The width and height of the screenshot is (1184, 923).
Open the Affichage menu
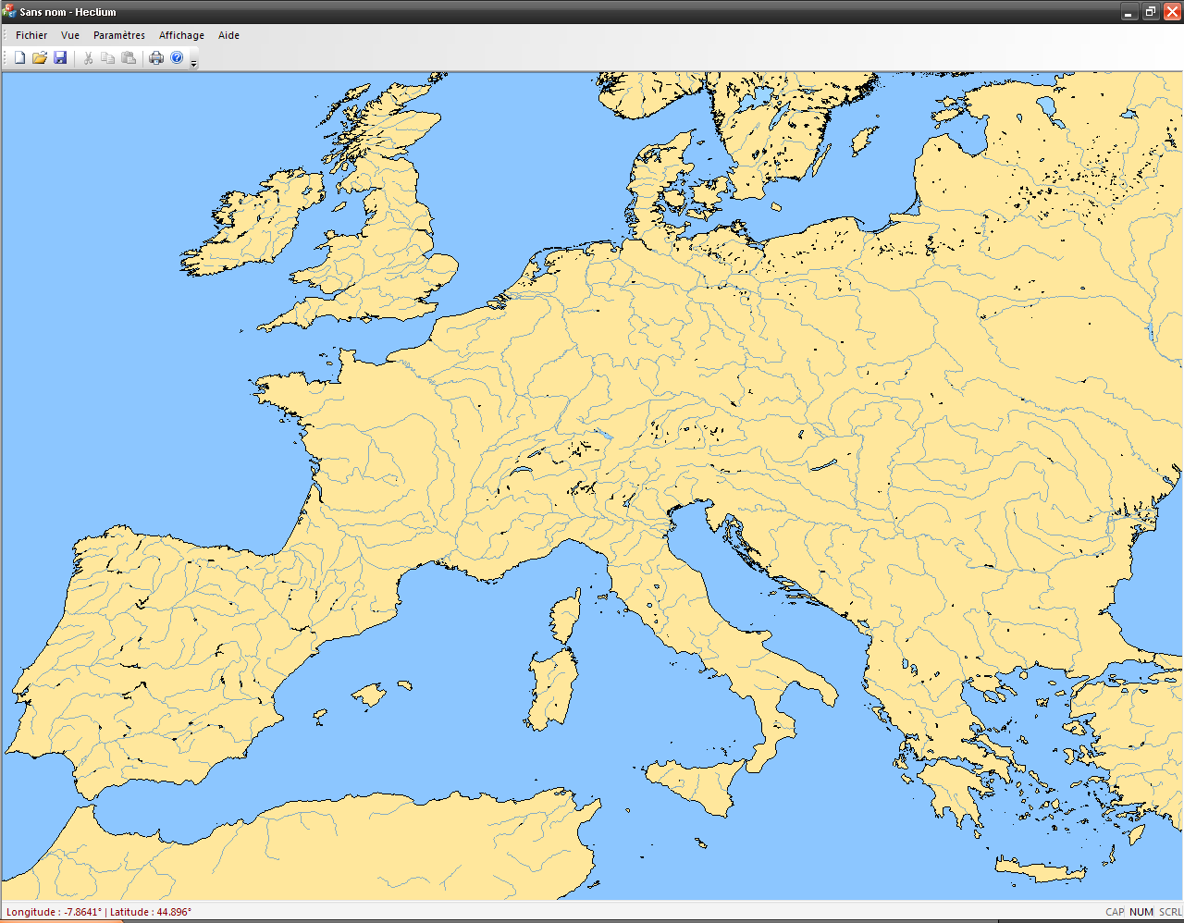coord(181,35)
